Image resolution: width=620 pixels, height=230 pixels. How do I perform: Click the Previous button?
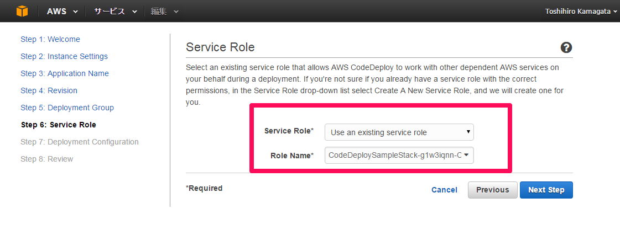492,190
